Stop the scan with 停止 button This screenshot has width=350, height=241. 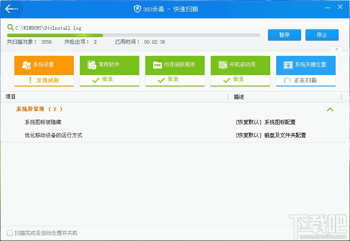322,35
